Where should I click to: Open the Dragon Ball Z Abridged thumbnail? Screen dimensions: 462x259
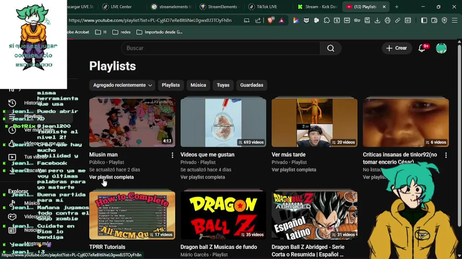(x=314, y=215)
